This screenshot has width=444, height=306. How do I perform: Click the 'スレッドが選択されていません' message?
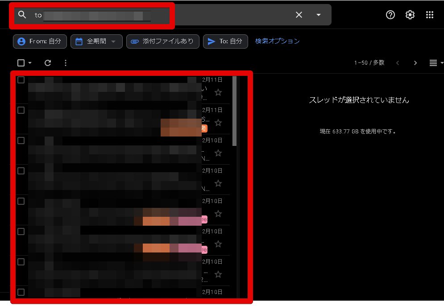tap(359, 100)
